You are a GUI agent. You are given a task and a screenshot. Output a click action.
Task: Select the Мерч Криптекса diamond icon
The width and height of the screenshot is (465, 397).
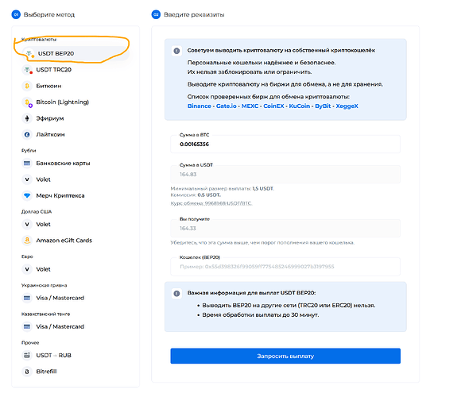coord(27,195)
